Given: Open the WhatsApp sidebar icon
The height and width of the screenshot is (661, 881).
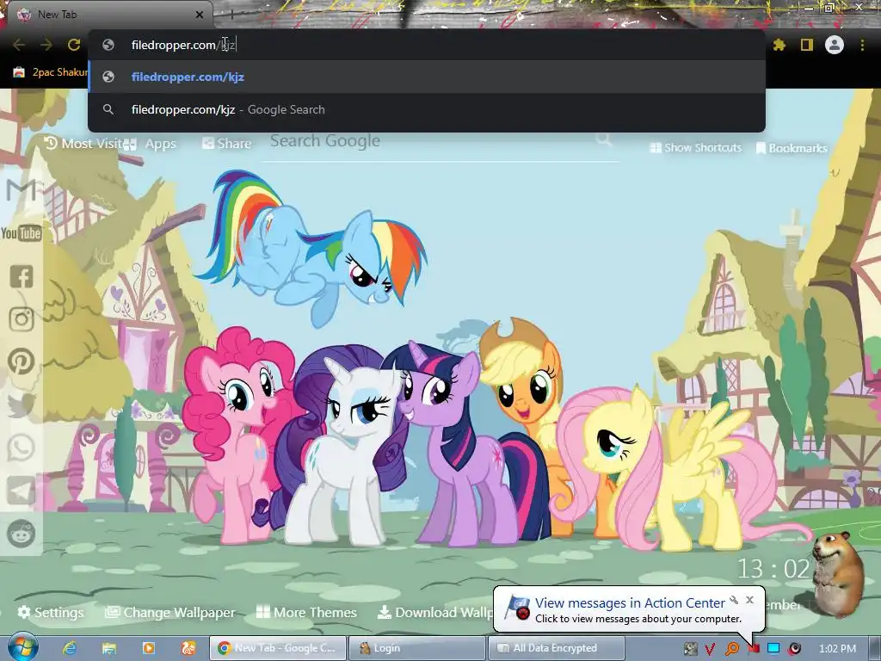Looking at the screenshot, I should [x=22, y=448].
